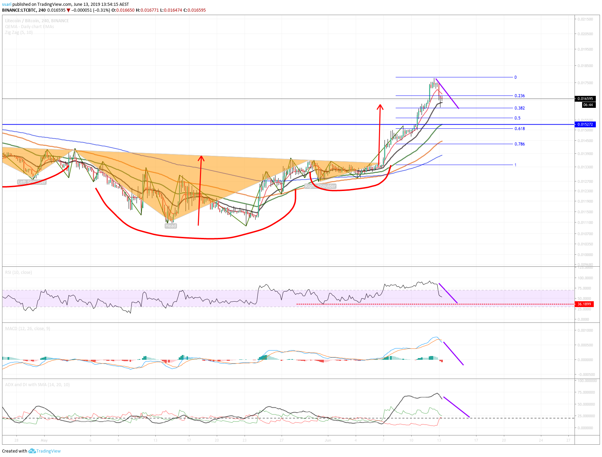The height and width of the screenshot is (457, 602).
Task: Click the 0.017500 price axis label
Action: tap(585, 83)
